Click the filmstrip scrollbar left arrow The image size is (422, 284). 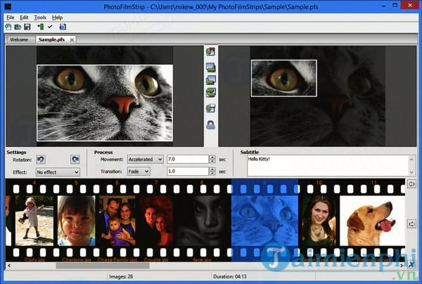9,266
